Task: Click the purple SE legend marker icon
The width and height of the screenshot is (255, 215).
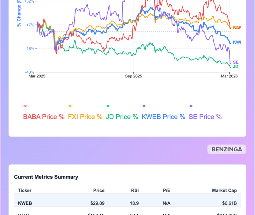Action: [x=191, y=106]
